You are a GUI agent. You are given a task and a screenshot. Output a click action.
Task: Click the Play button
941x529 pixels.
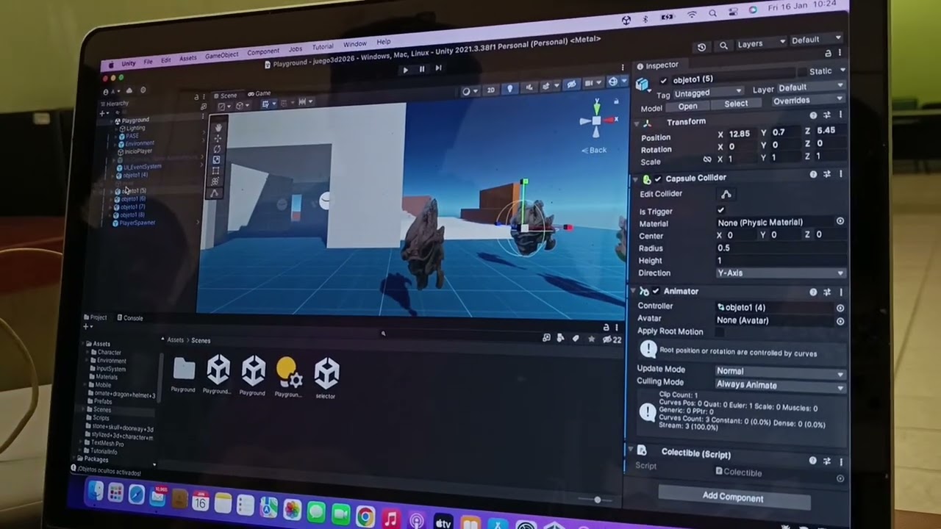click(405, 70)
